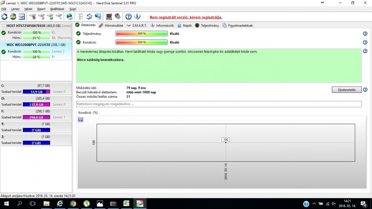
Task: Click the monitor with pen toolbar icon
Action: (x=109, y=17)
